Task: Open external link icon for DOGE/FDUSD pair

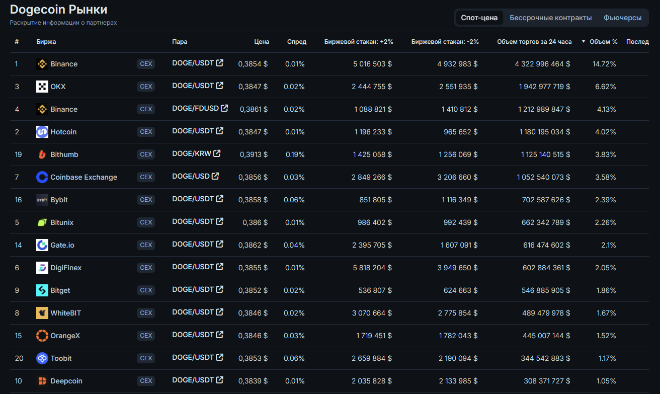Action: (224, 108)
